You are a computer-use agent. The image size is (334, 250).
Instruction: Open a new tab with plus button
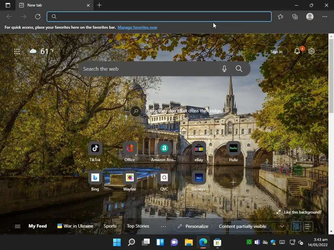coord(99,5)
